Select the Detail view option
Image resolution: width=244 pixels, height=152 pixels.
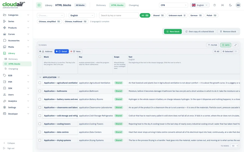coord(62,52)
